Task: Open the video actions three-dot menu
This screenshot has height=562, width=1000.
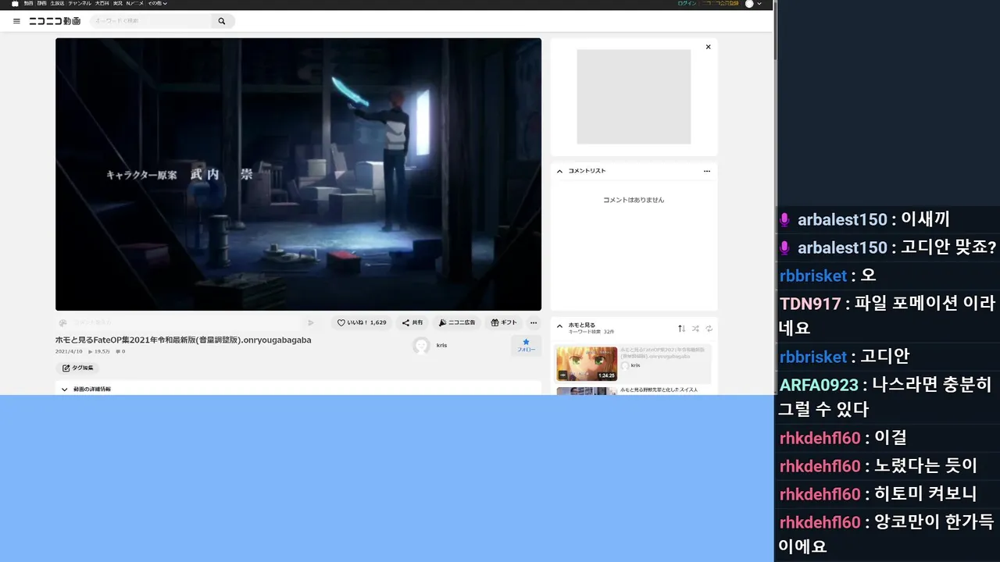Action: coord(534,322)
